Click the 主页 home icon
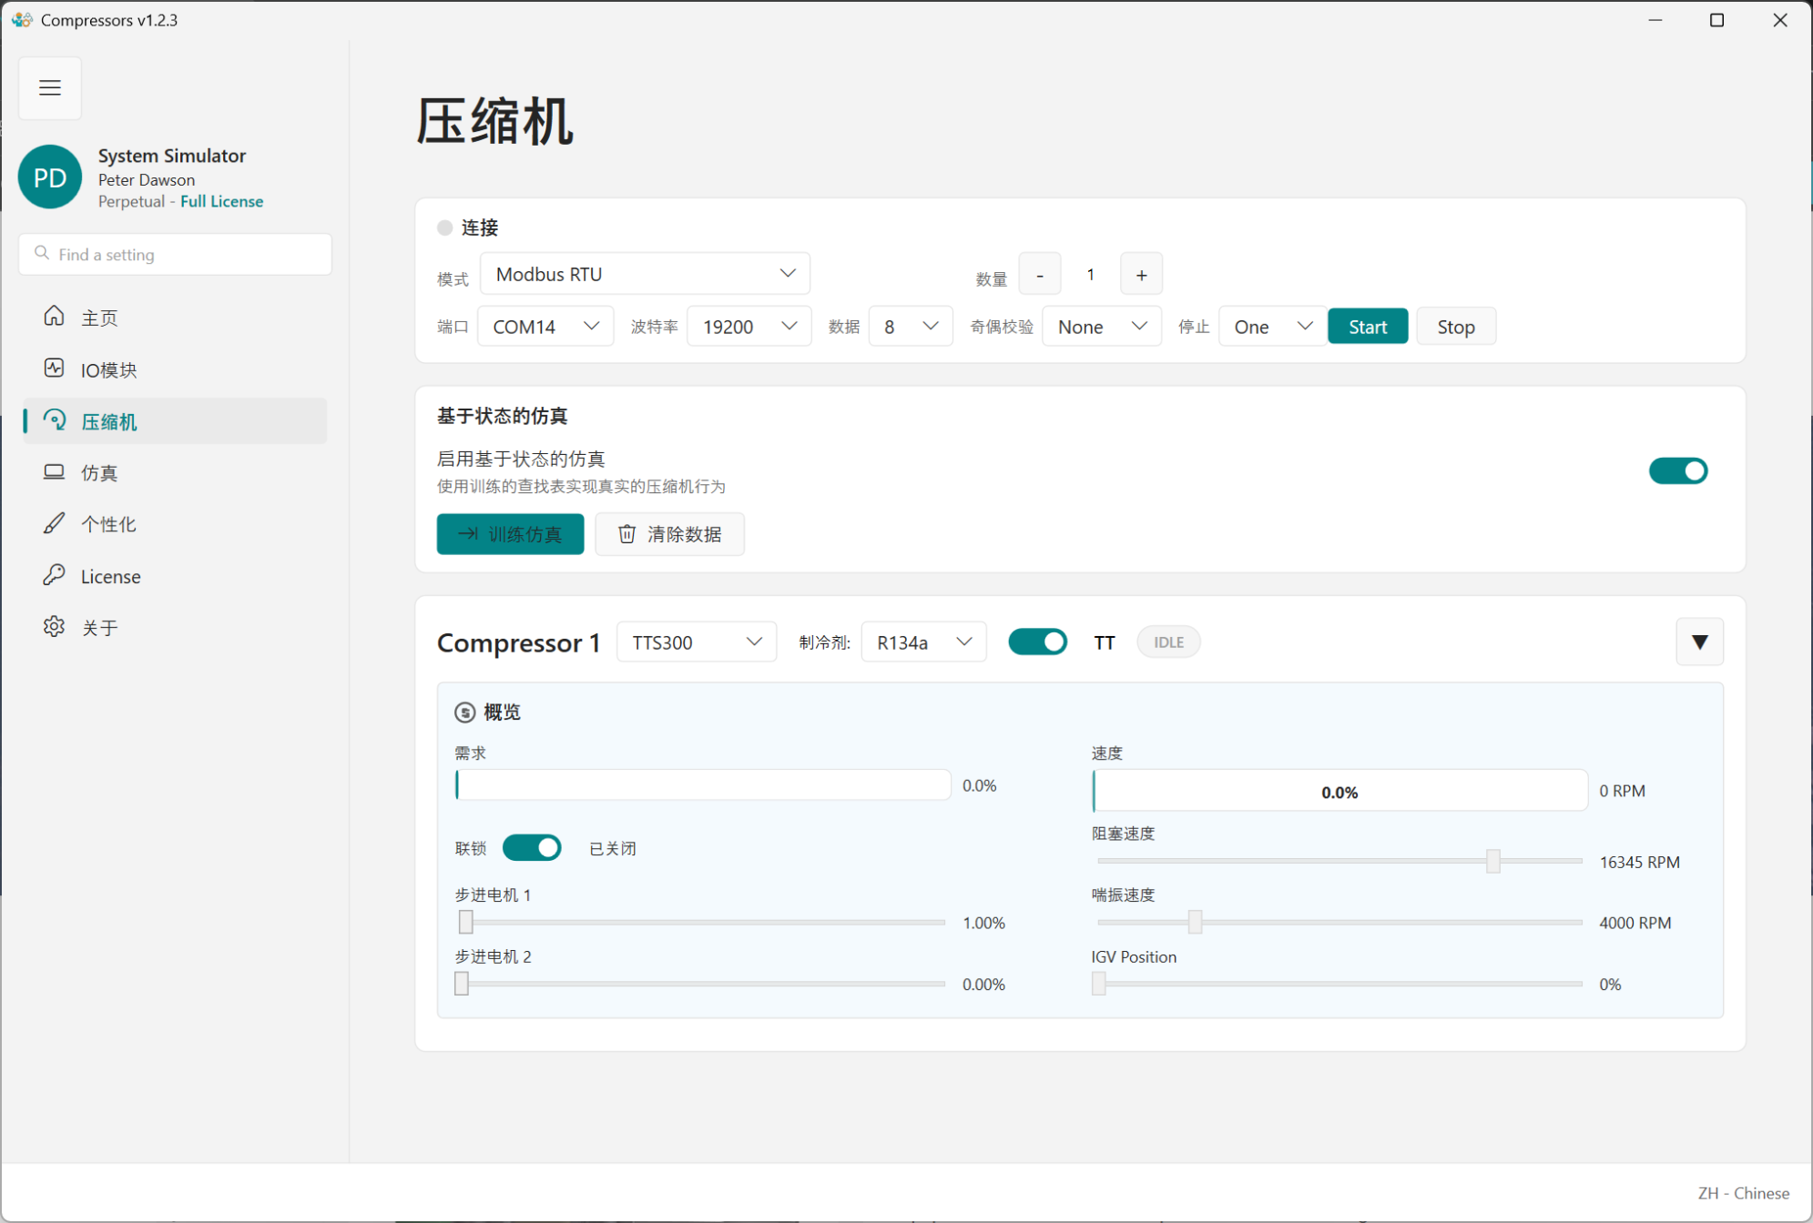Image resolution: width=1813 pixels, height=1223 pixels. coord(54,316)
